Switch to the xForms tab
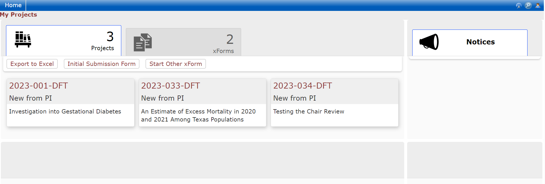 click(183, 42)
